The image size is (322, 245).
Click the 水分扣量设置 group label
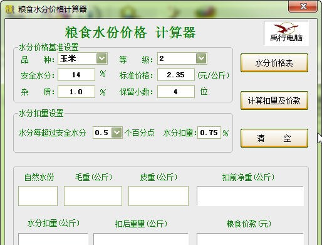[x=41, y=113]
